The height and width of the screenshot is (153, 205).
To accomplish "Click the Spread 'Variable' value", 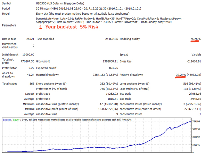I will 196,55.
